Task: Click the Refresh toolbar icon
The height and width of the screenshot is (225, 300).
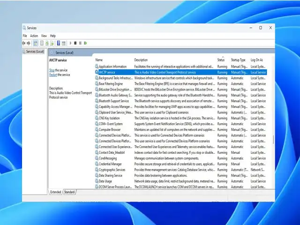Action: 47,43
